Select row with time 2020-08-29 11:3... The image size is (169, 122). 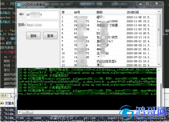(108, 45)
